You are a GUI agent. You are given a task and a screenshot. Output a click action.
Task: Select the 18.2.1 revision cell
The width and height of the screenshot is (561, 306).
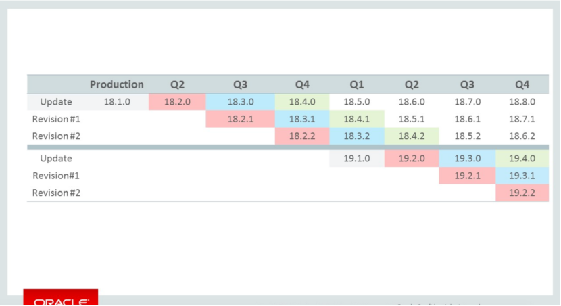coord(240,119)
